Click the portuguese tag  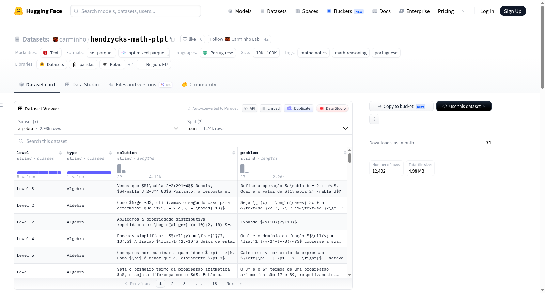coord(386,53)
